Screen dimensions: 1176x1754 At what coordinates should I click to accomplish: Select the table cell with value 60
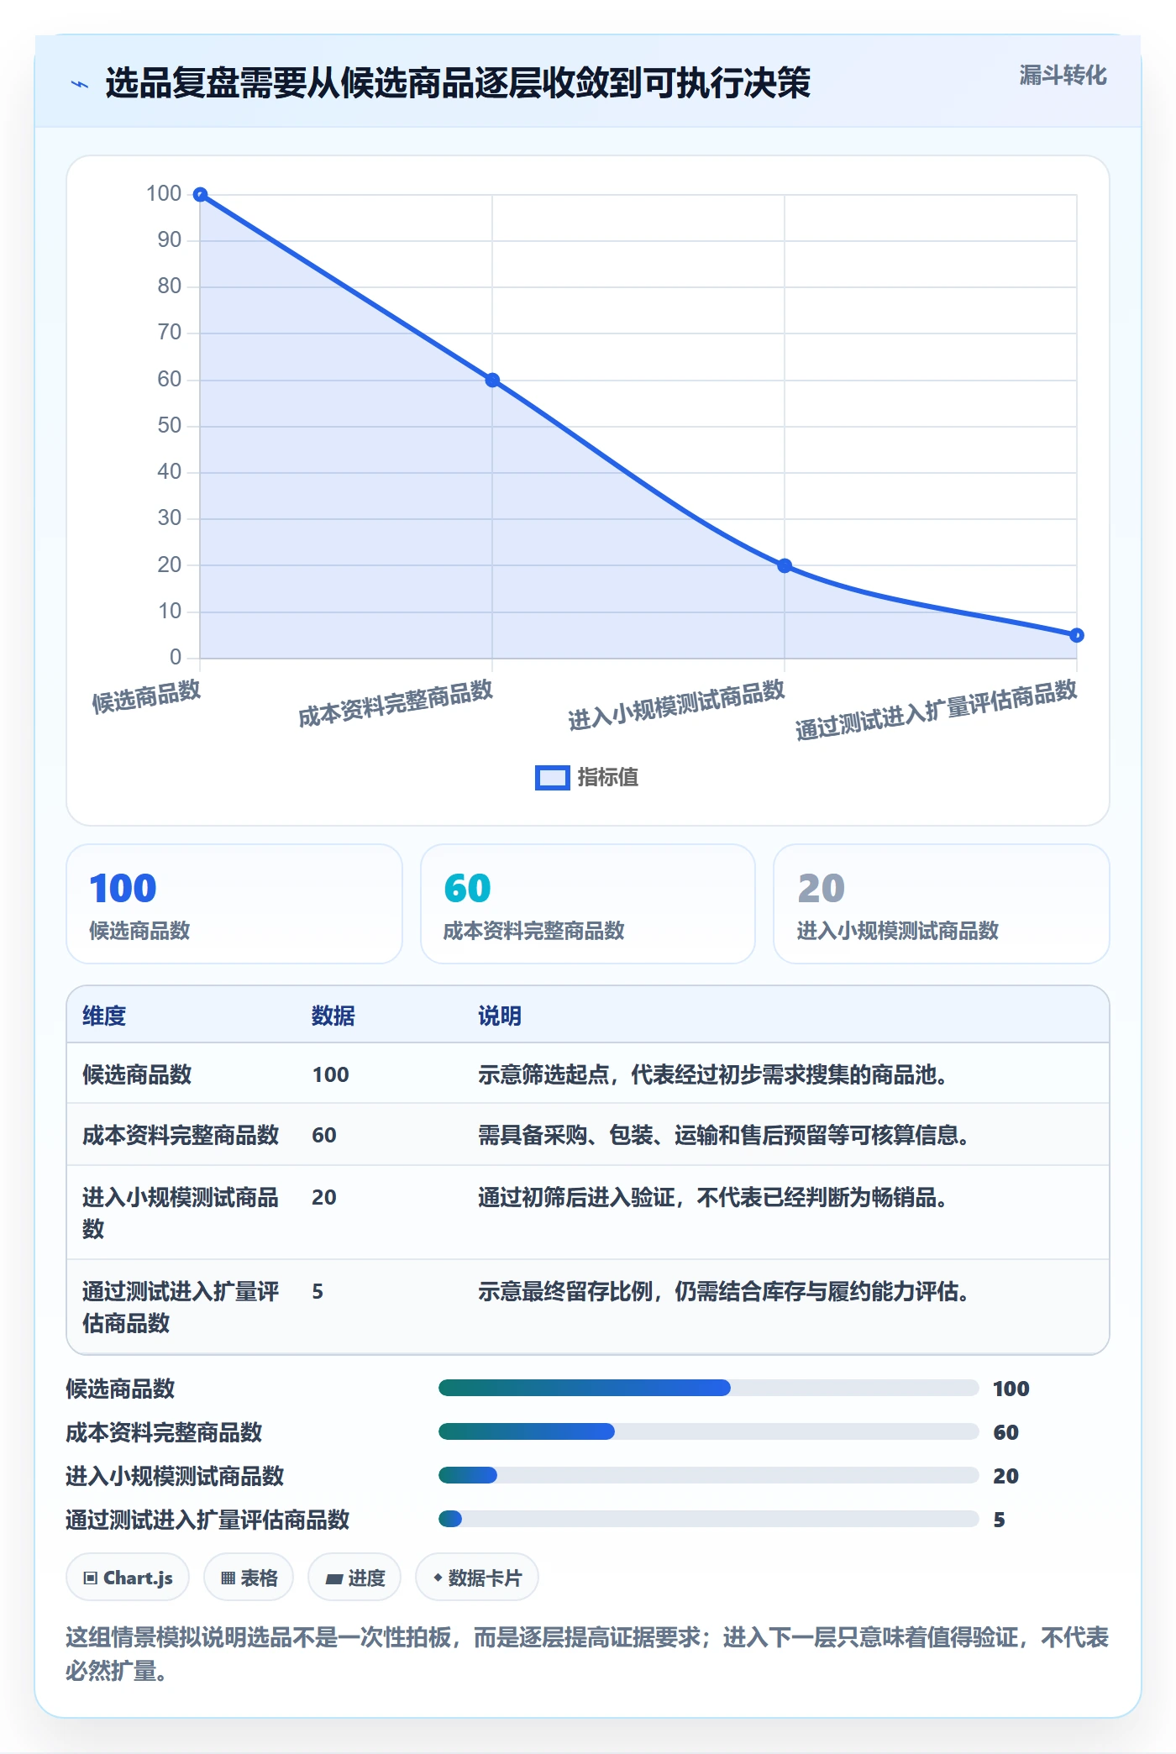click(x=324, y=1135)
